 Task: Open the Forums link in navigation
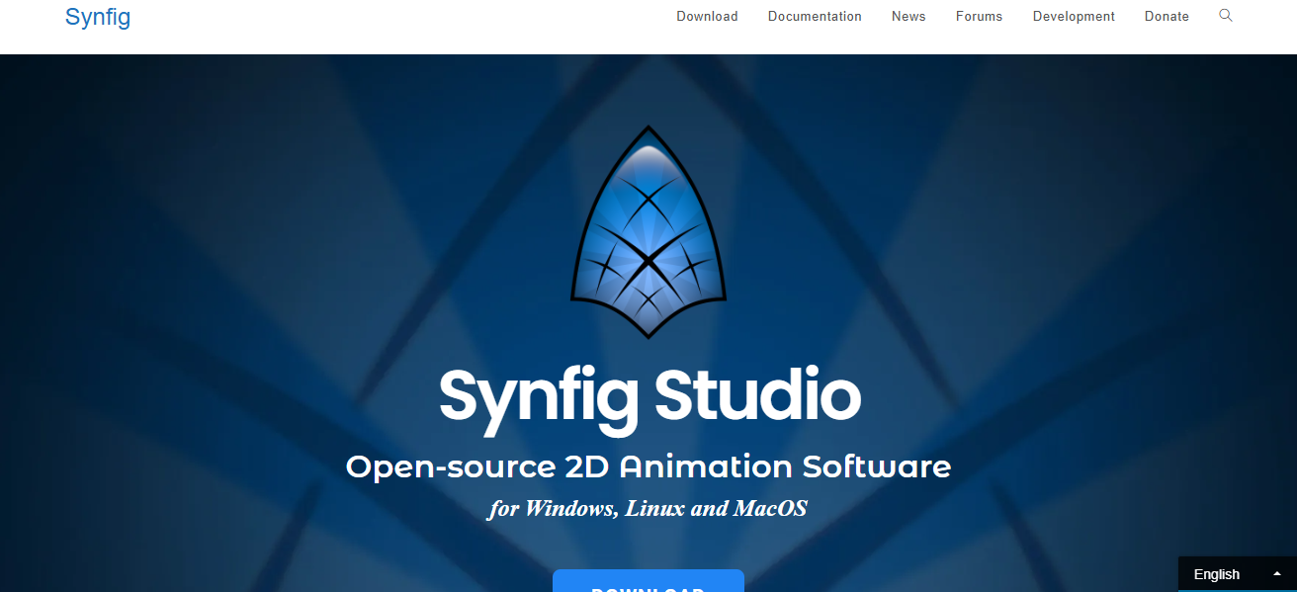(x=979, y=16)
